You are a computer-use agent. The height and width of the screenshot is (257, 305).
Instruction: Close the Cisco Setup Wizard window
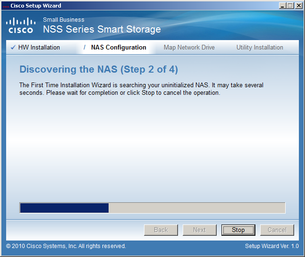click(298, 6)
